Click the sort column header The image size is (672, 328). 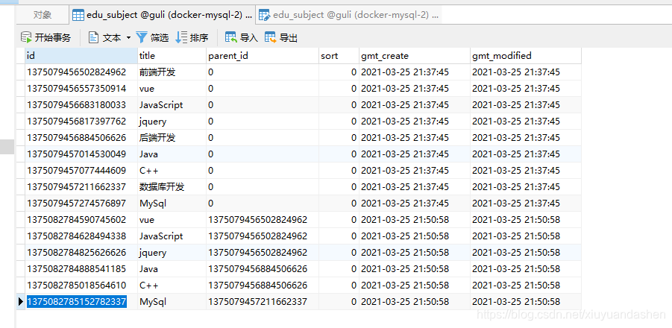pyautogui.click(x=339, y=56)
